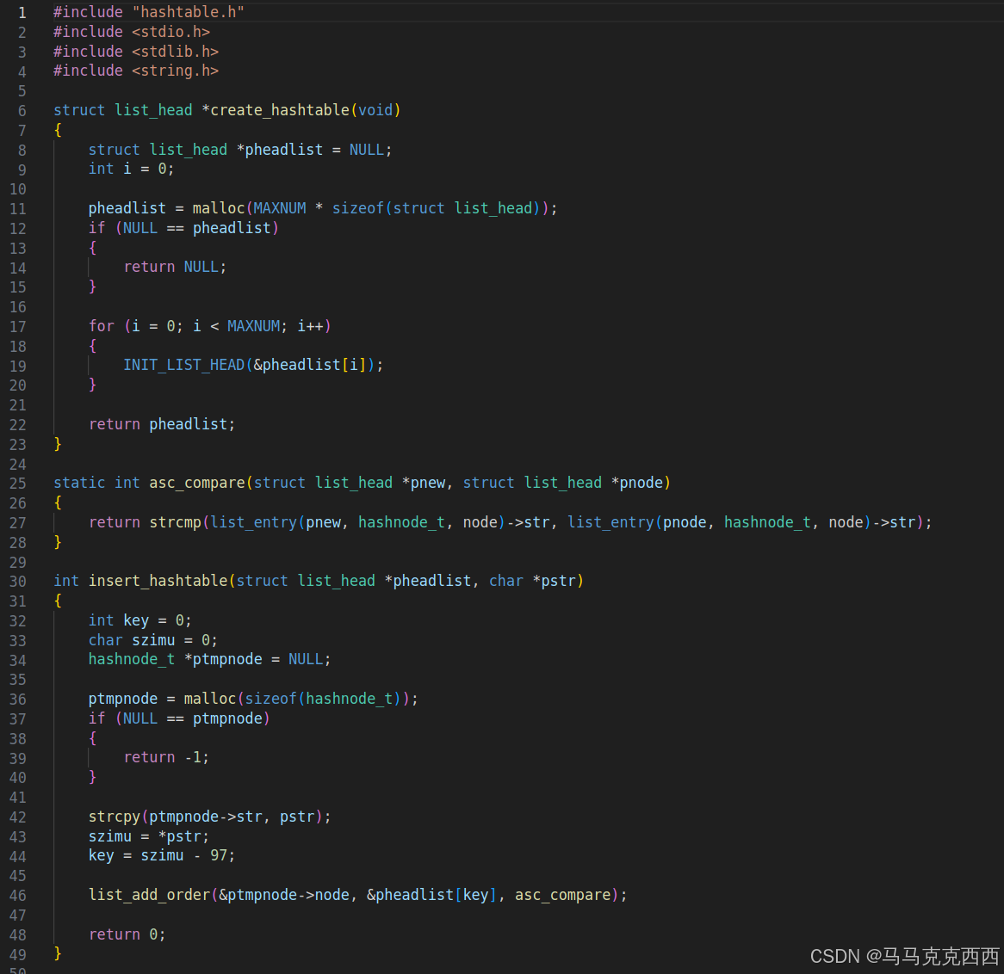Screen dimensions: 1004x974
Task: Click the create_hashtable function name on line 6
Action: (280, 110)
